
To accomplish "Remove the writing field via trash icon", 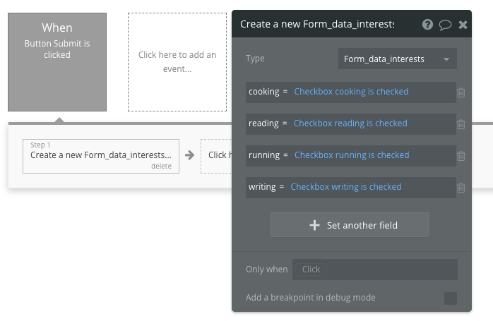I will point(461,188).
